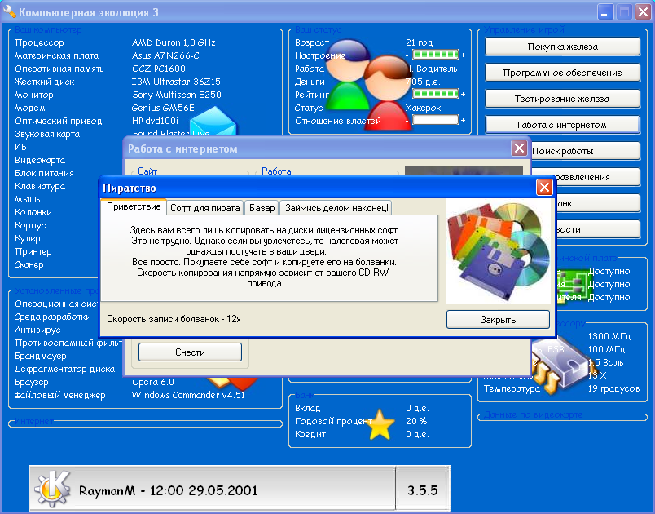
Task: Close the Работа с интернетом window
Action: 519,148
